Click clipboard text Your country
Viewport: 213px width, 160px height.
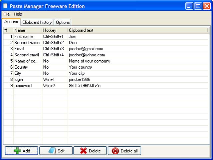pos(80,67)
